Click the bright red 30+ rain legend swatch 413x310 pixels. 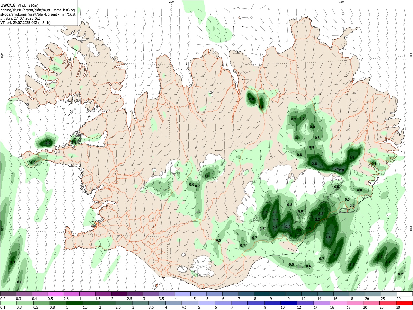(404, 303)
